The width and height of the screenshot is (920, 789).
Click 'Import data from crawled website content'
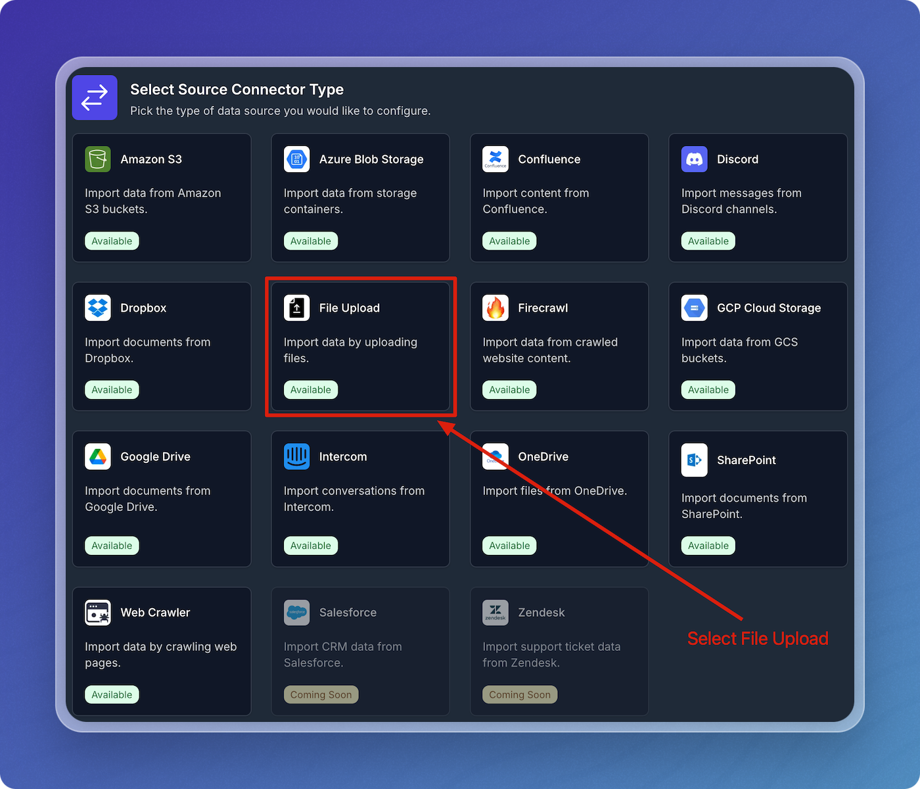click(x=550, y=350)
